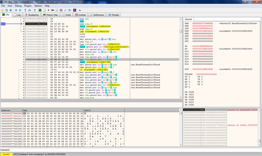Toggle breakpoint bullet at address 000000013FA01E5E
The width and height of the screenshot is (262, 156).
click(24, 70)
